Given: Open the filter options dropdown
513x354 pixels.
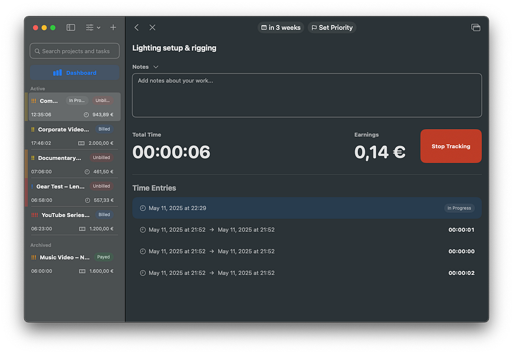Looking at the screenshot, I should point(93,28).
